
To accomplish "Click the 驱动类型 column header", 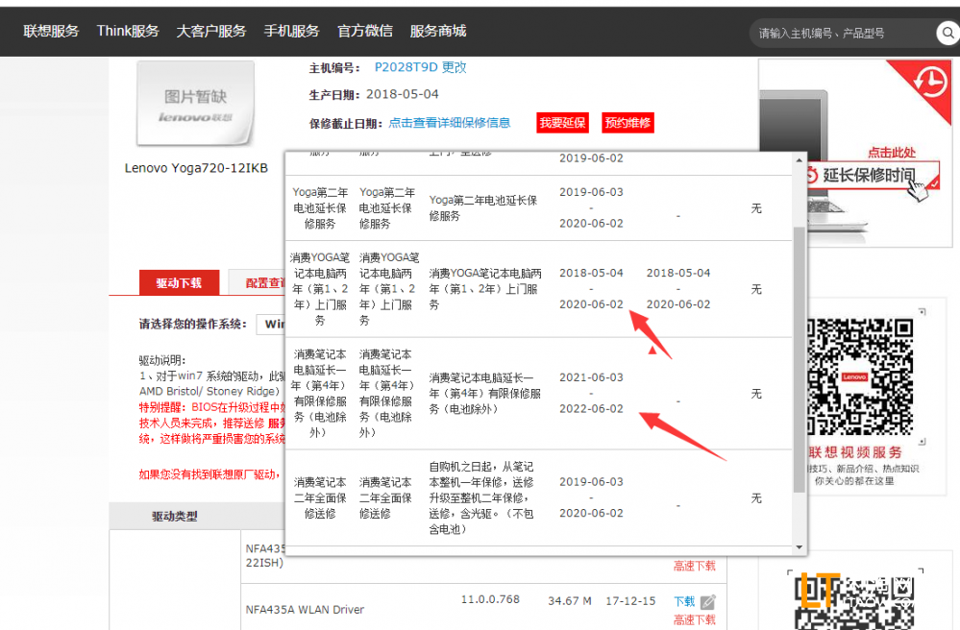I will 175,517.
